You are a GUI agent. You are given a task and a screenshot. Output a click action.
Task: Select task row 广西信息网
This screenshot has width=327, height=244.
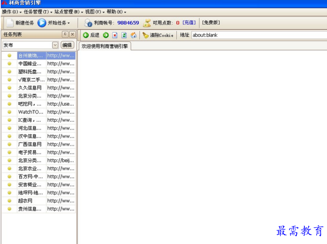pos(39,144)
